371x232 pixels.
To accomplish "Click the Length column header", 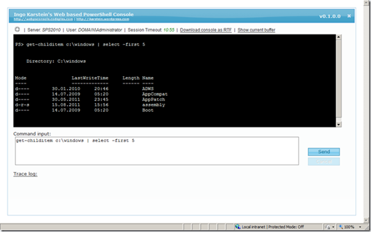I will (x=131, y=78).
